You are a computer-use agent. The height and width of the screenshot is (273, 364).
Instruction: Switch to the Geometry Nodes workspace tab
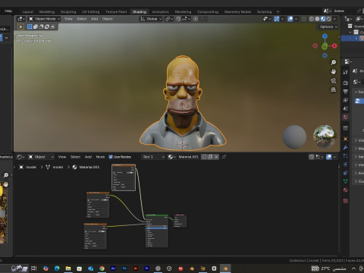pos(237,12)
